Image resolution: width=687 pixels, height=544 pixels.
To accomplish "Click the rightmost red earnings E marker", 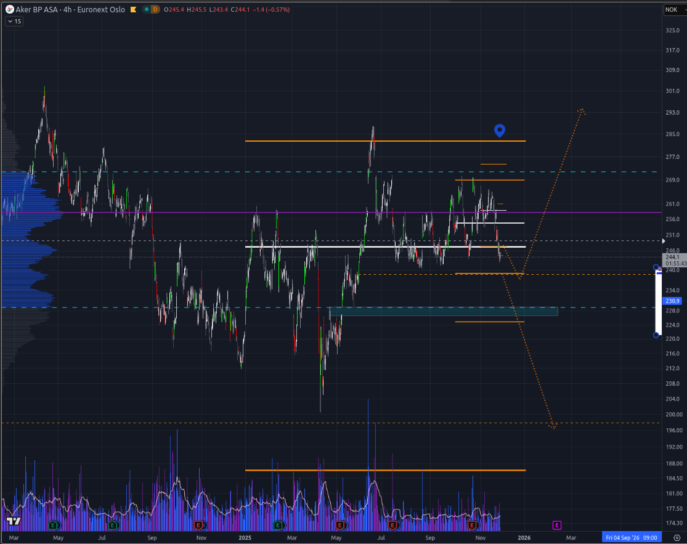I will pos(473,525).
